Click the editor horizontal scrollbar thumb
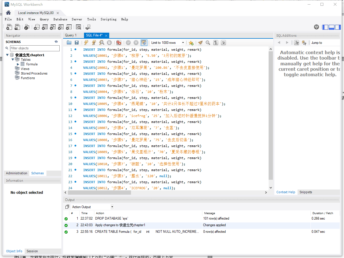Viewport: 344px width, 258px height. coord(99,193)
